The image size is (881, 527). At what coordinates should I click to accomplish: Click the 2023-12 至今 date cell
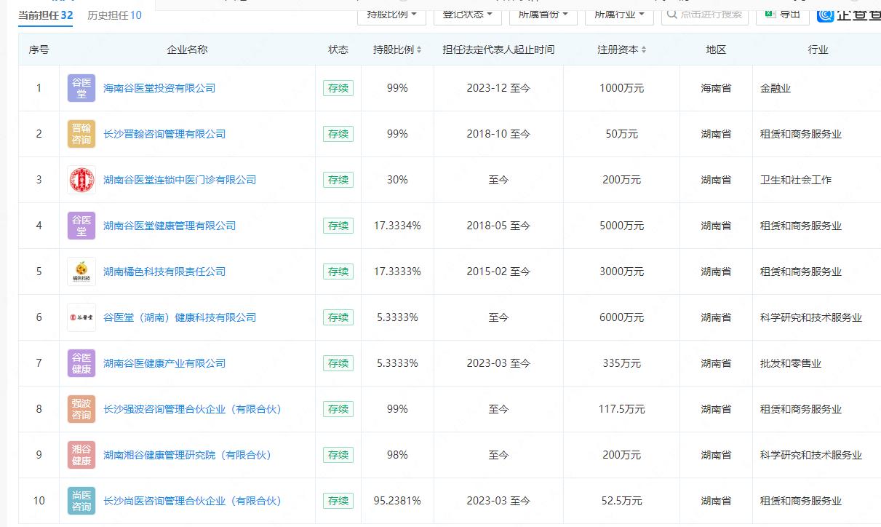coord(498,88)
